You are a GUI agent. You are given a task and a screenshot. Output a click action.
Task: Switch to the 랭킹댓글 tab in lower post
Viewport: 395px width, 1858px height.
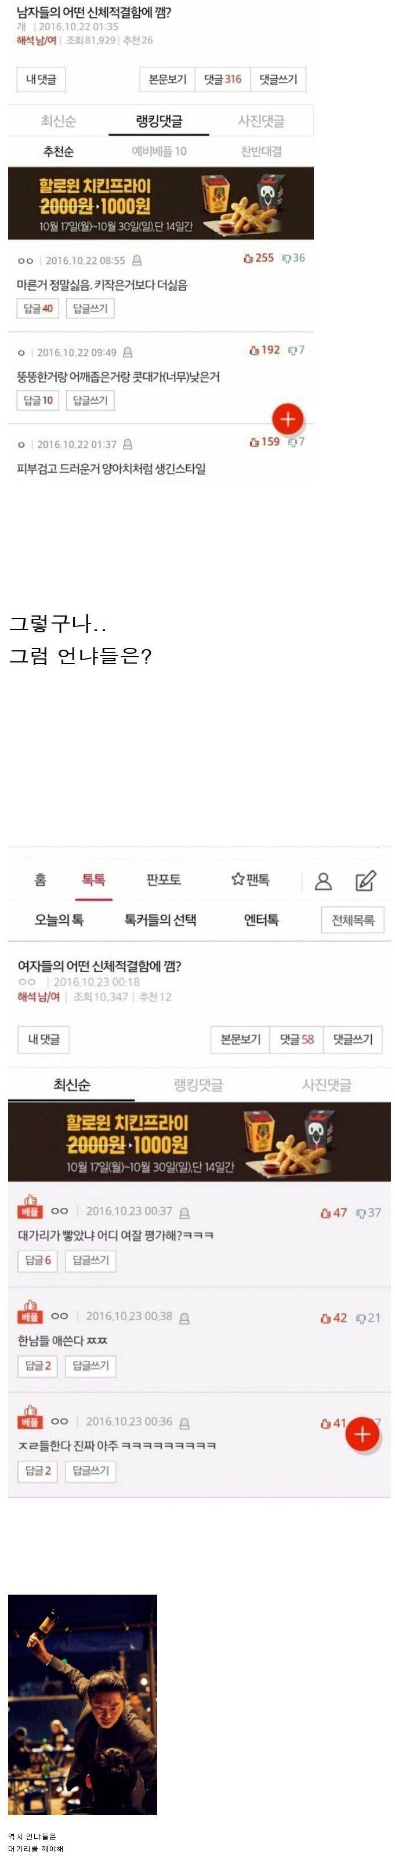tap(198, 1084)
